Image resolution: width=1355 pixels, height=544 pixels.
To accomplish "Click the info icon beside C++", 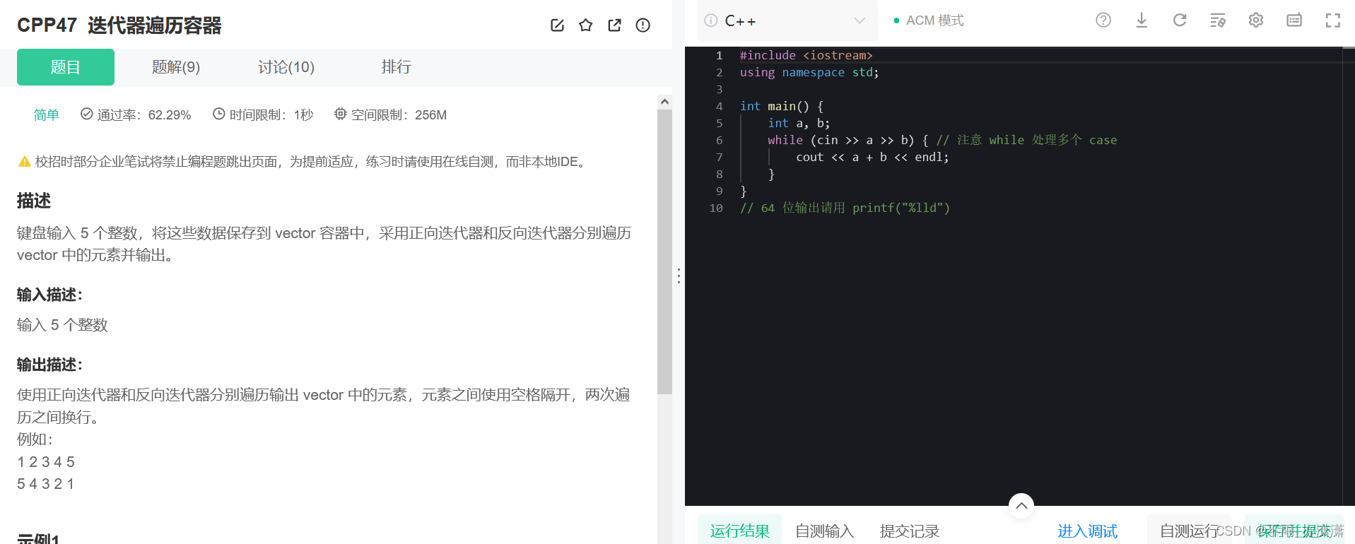I will click(x=711, y=20).
